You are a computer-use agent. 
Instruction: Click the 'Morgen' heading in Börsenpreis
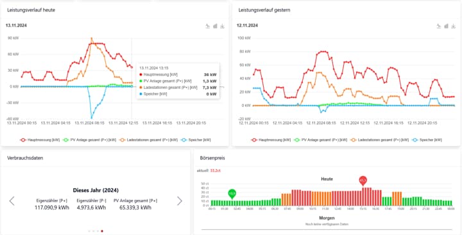pyautogui.click(x=327, y=218)
